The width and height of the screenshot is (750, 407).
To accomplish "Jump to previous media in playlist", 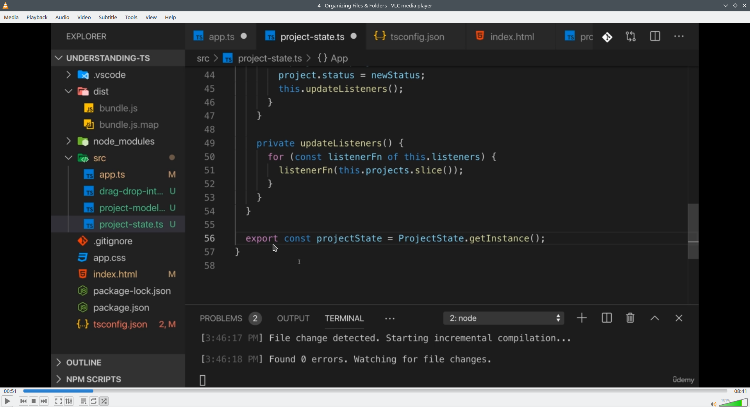I will [x=23, y=401].
